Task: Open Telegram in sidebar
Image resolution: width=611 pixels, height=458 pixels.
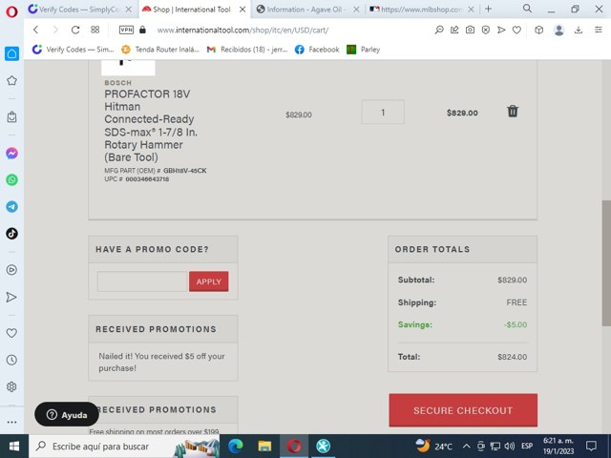Action: (11, 206)
